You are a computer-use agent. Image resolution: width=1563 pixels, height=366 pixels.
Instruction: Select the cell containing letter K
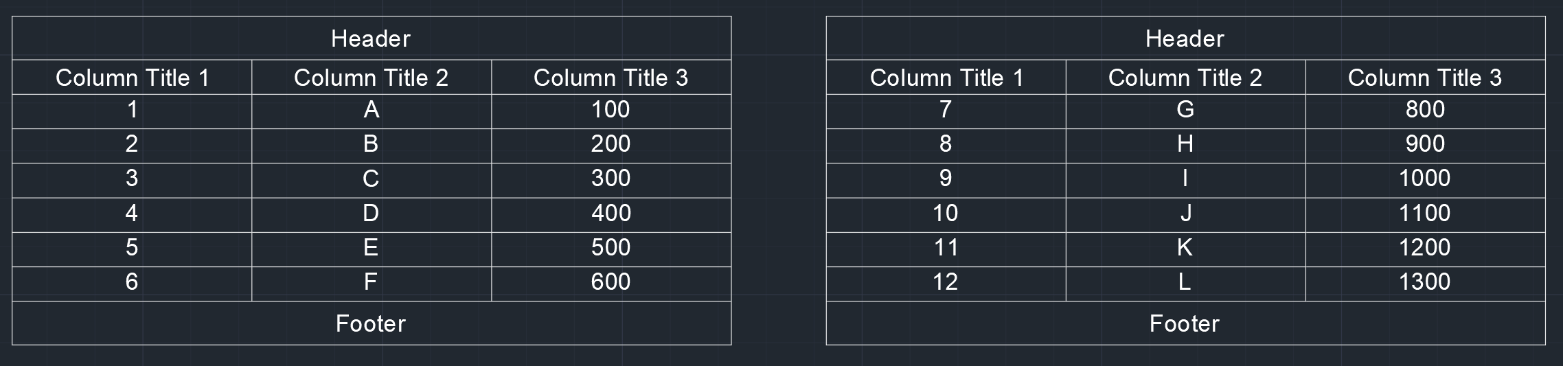1185,248
